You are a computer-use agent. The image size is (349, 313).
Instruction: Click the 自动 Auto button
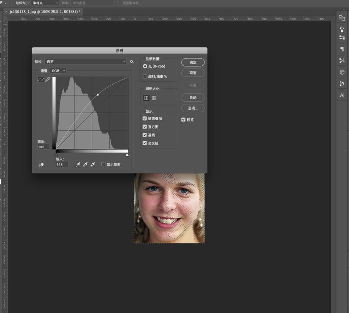(x=193, y=98)
